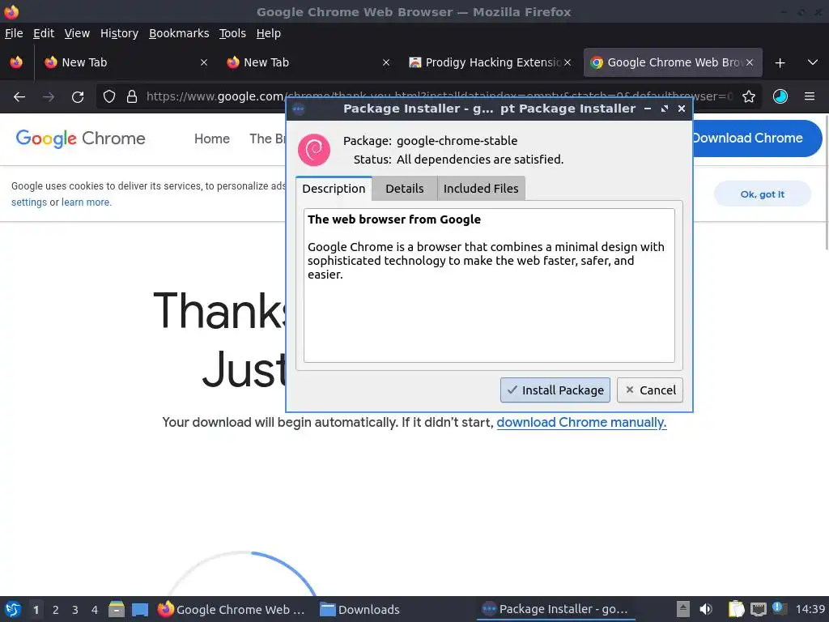Screen dimensions: 829x622
Task: Click the 14:39 clock
Action: pyautogui.click(x=810, y=609)
